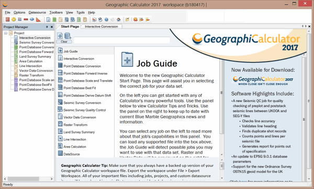Open the Datasource menu
This screenshot has width=314, height=189.
(37, 13)
